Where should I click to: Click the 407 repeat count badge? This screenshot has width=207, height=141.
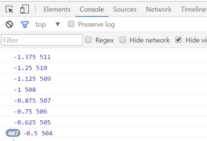pos(13,133)
